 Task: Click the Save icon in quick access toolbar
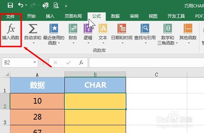10,5
